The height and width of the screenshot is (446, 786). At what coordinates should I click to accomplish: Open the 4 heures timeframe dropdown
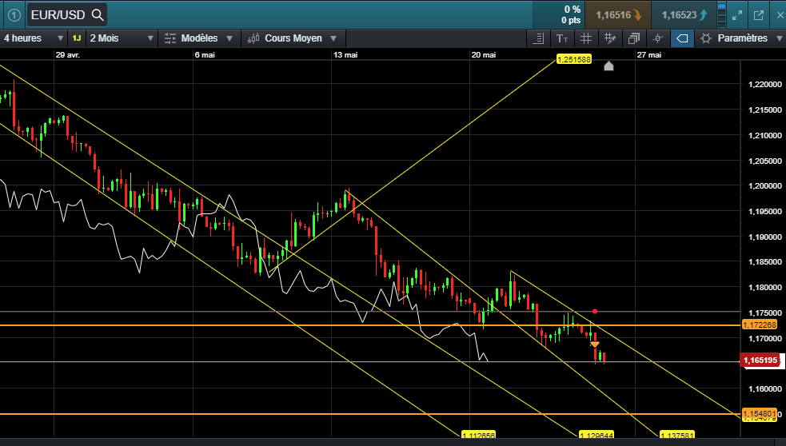[x=34, y=38]
